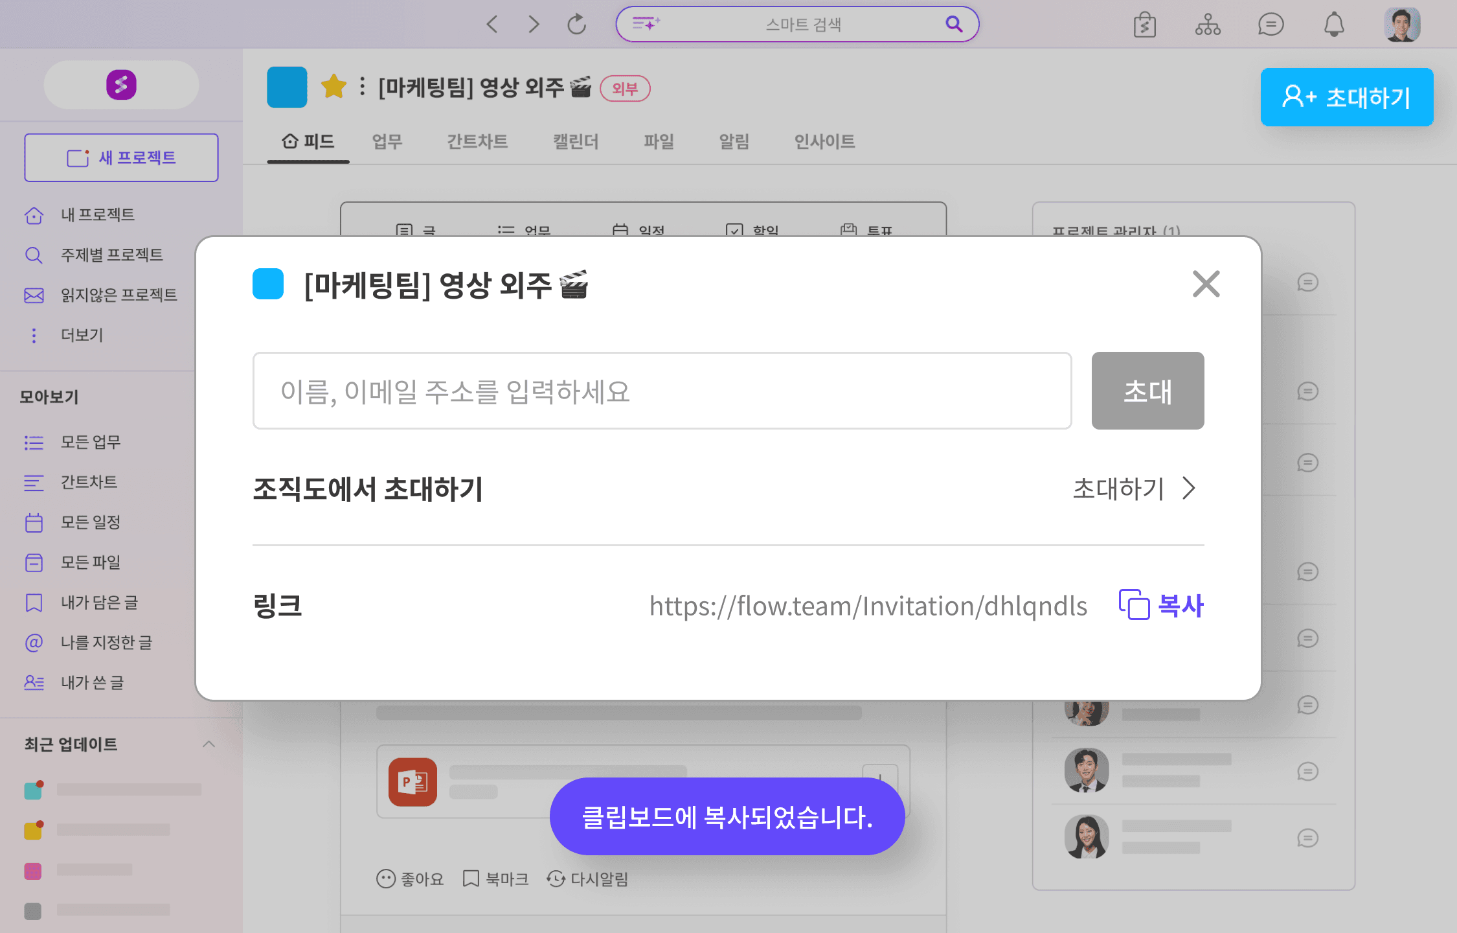Viewport: 1457px width, 933px height.
Task: Open project options three-dot menu
Action: [363, 87]
